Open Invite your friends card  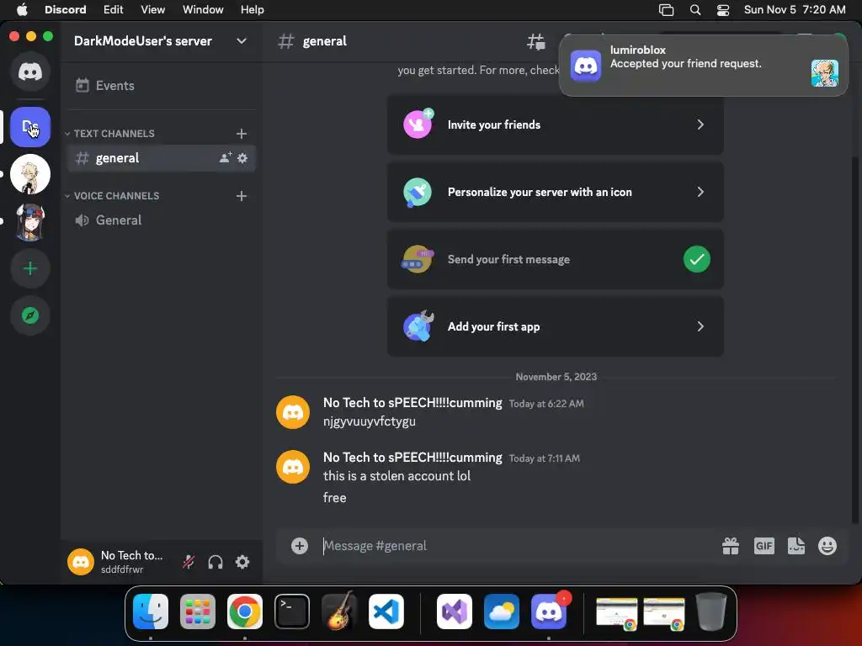coord(556,124)
